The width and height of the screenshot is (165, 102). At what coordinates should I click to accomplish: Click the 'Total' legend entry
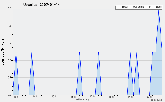(x=122, y=7)
